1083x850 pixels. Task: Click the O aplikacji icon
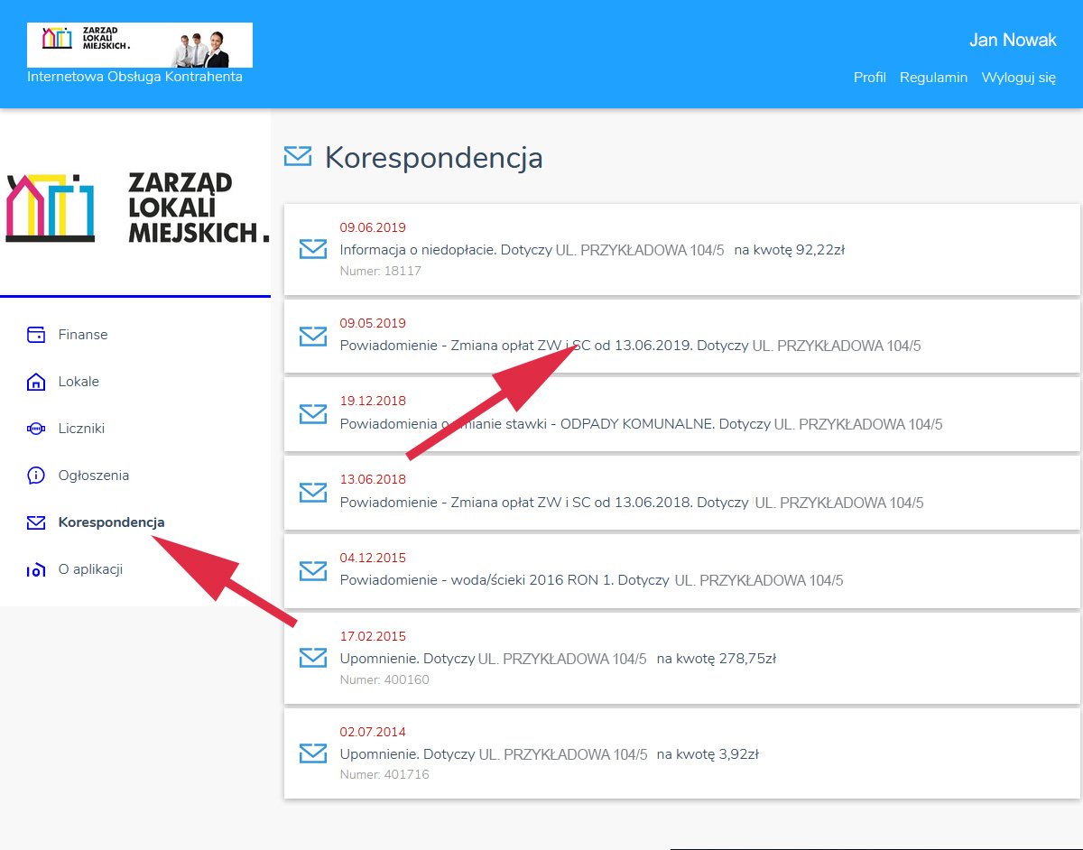pos(36,569)
